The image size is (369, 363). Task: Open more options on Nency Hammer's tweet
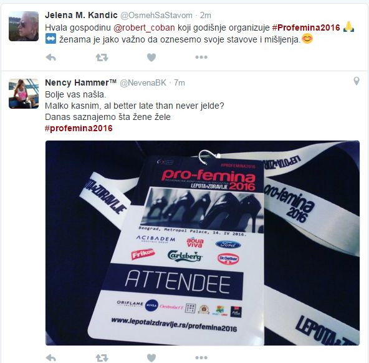pos(201,357)
